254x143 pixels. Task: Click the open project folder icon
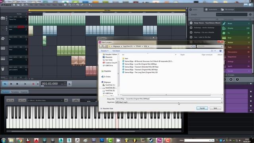[x=19, y=5]
